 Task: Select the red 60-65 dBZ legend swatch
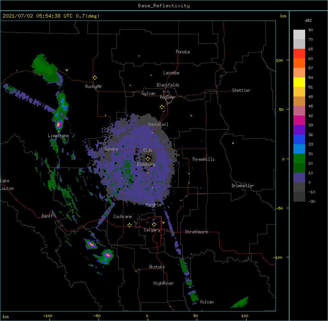[299, 54]
